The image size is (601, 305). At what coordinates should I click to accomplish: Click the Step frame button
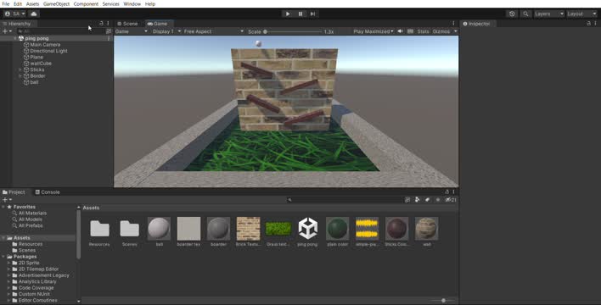312,14
